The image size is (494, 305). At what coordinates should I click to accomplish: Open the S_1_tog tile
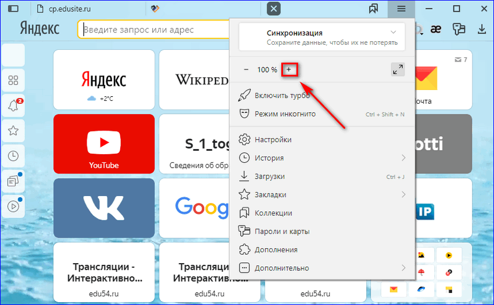tap(194, 144)
